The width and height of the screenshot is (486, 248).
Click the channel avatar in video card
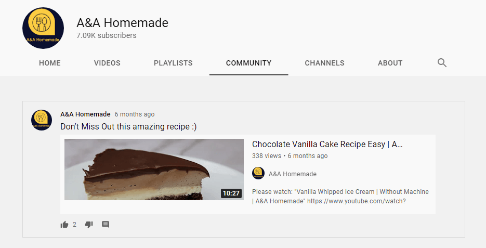pos(258,173)
